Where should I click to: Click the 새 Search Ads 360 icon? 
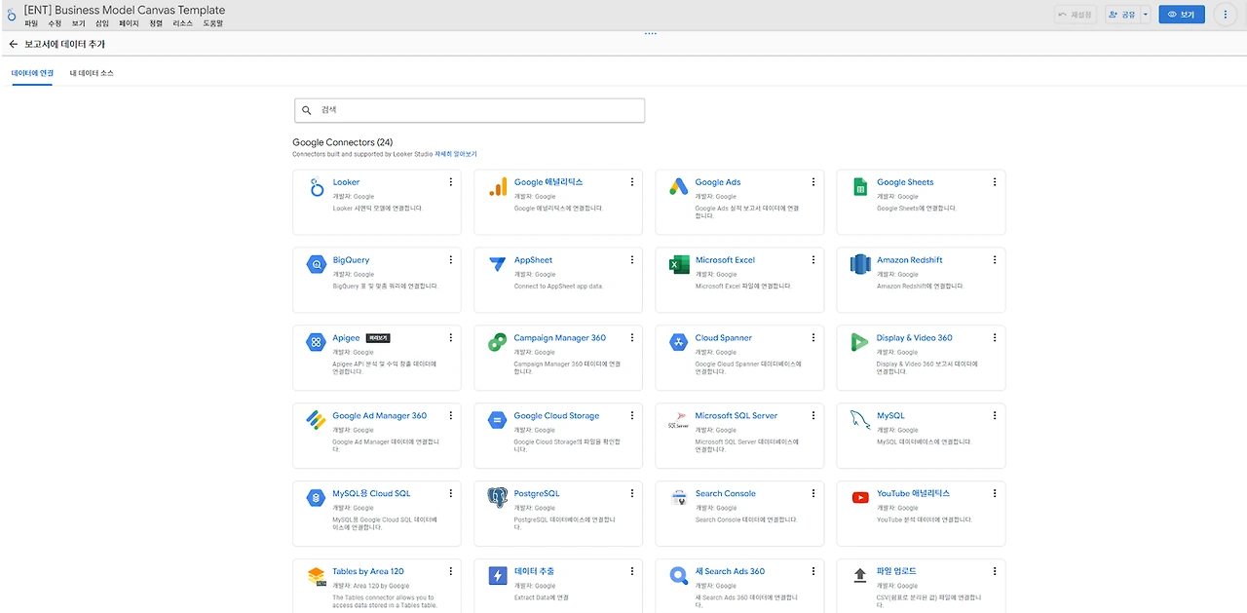point(679,576)
